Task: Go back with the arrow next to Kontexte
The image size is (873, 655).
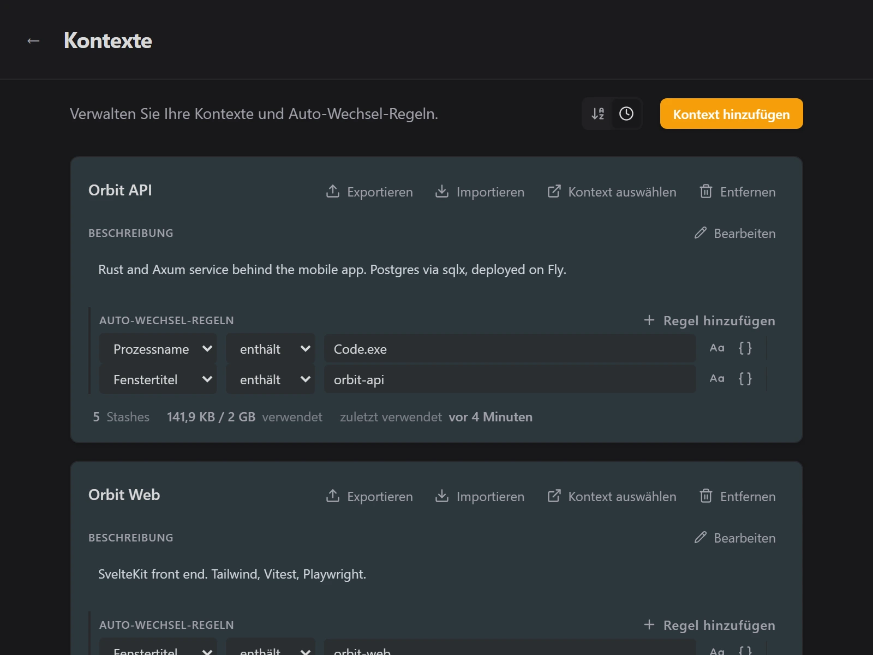Action: point(33,41)
